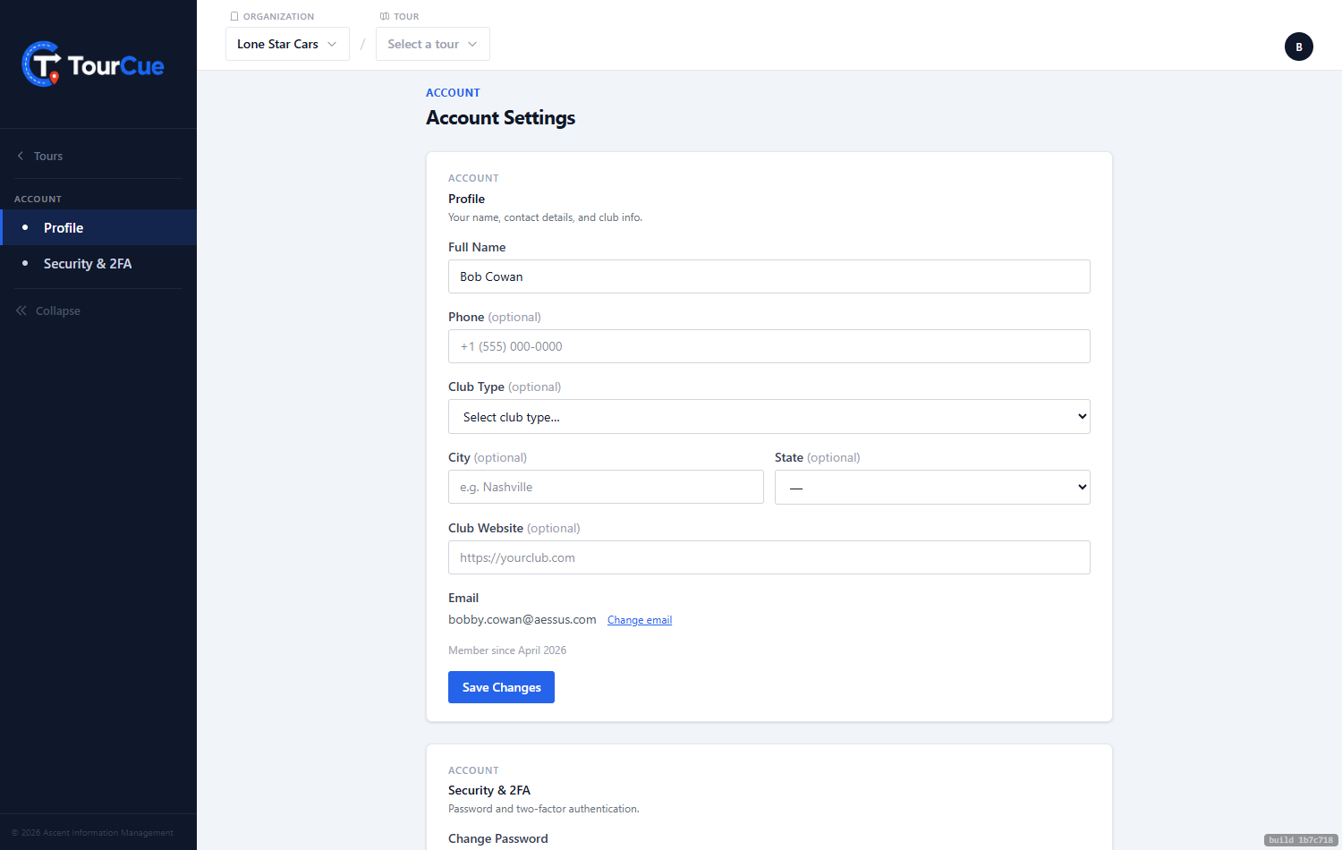Click the Collapse double-chevron icon

coord(21,310)
